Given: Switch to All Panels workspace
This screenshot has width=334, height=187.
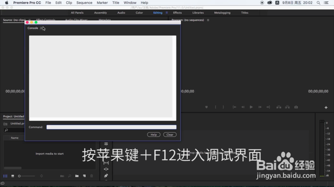Looking at the screenshot, I should pos(77,13).
